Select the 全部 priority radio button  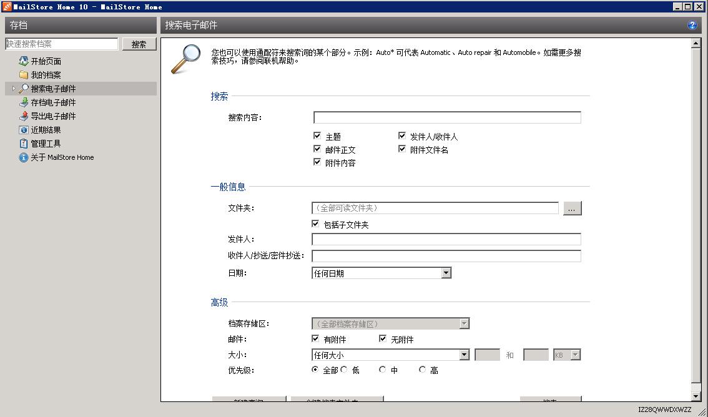(x=315, y=369)
